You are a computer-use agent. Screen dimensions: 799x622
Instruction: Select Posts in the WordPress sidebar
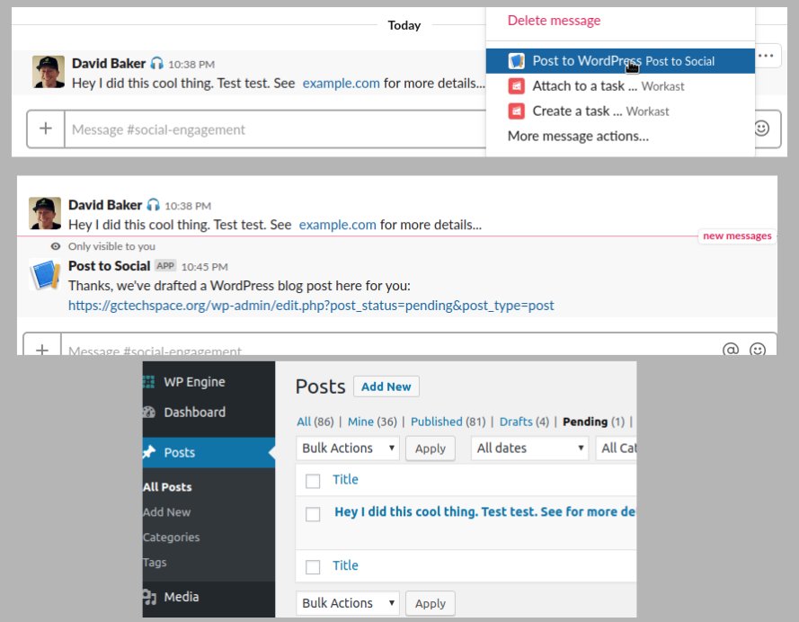coord(209,452)
